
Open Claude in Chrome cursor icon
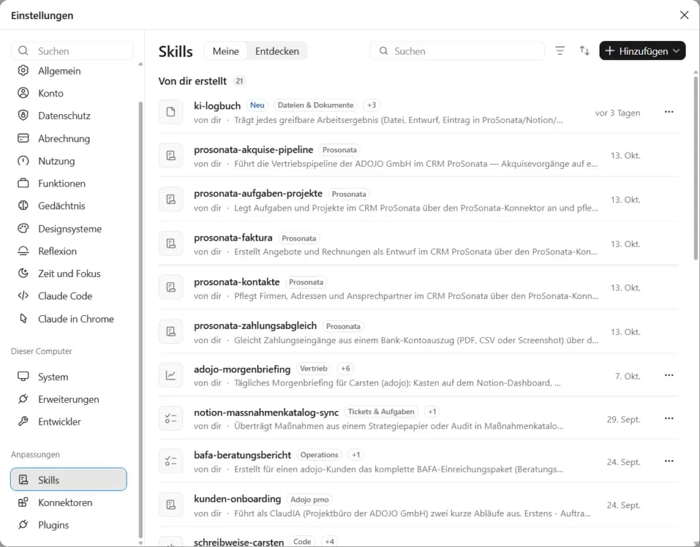23,319
